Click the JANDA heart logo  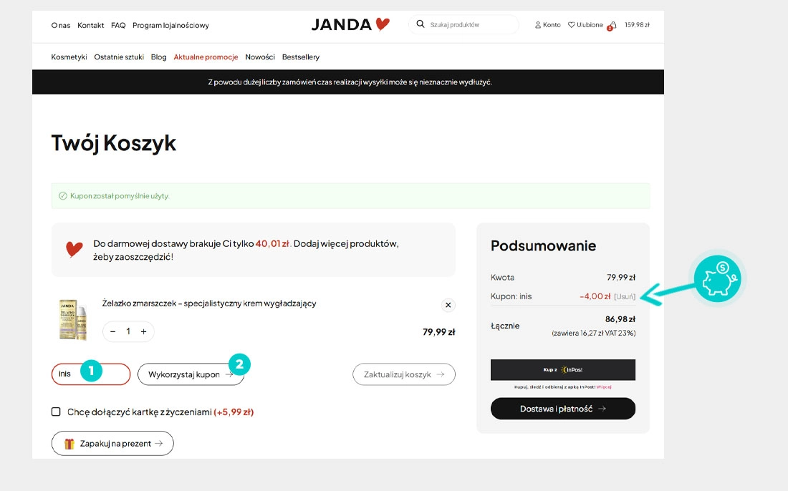tap(350, 24)
